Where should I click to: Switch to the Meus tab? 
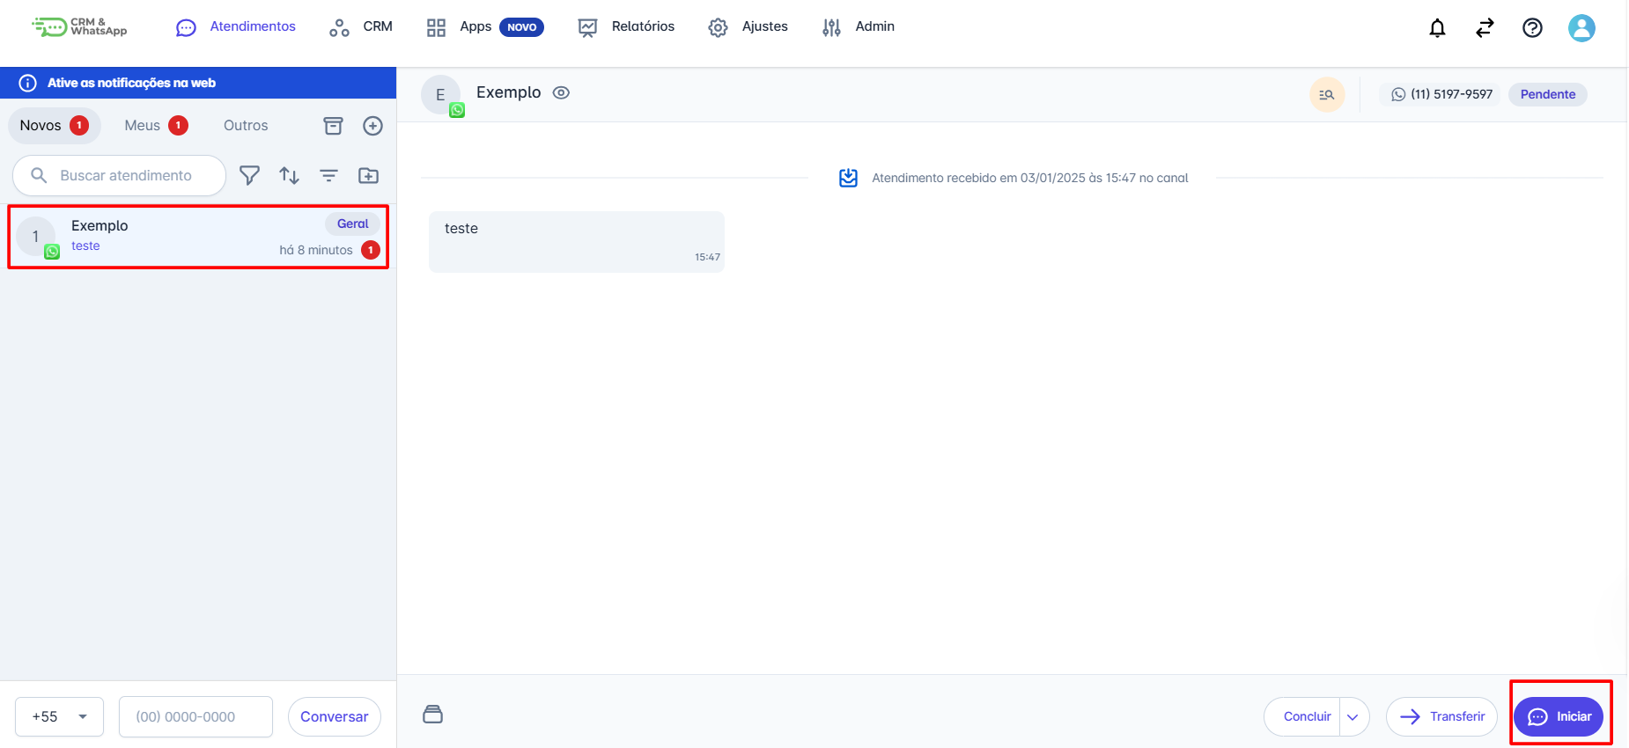155,126
